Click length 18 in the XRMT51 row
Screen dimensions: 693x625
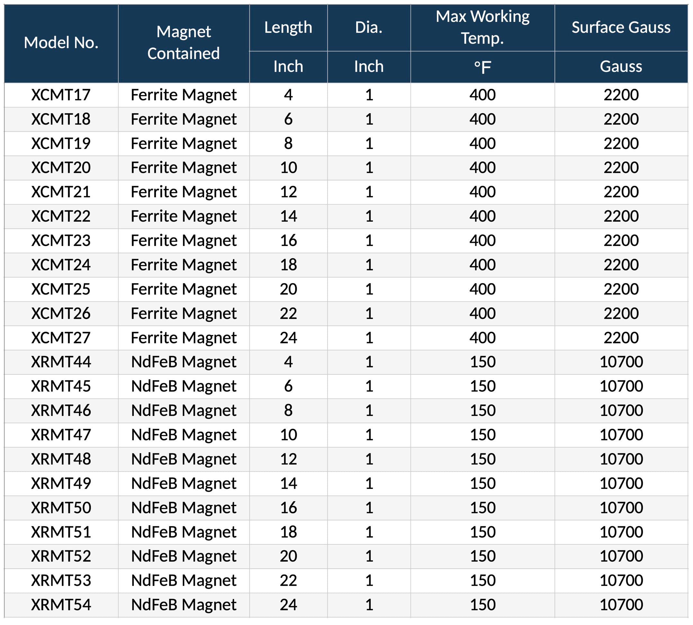click(288, 532)
